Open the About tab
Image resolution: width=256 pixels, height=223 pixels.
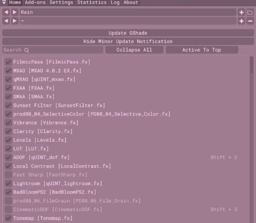point(131,3)
